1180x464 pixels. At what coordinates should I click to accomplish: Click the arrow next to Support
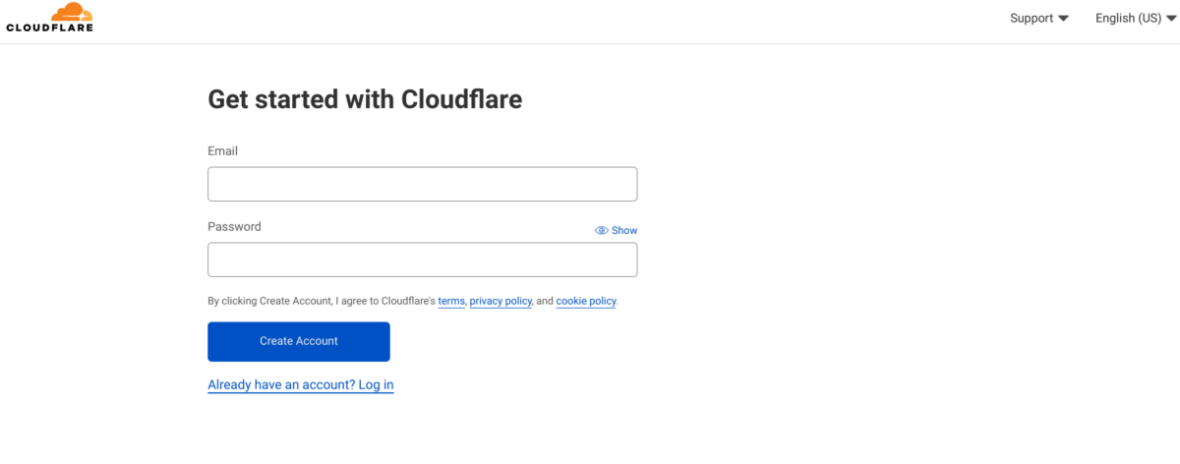1063,19
